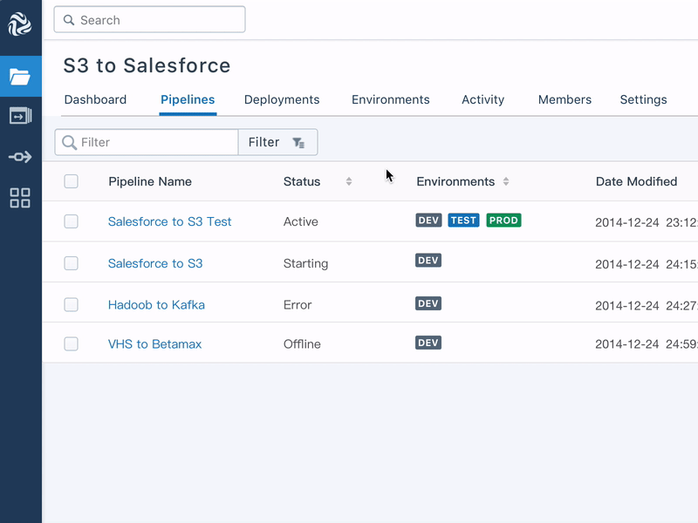Click the Offline status cell
Screen dimensions: 698x523
tap(302, 343)
